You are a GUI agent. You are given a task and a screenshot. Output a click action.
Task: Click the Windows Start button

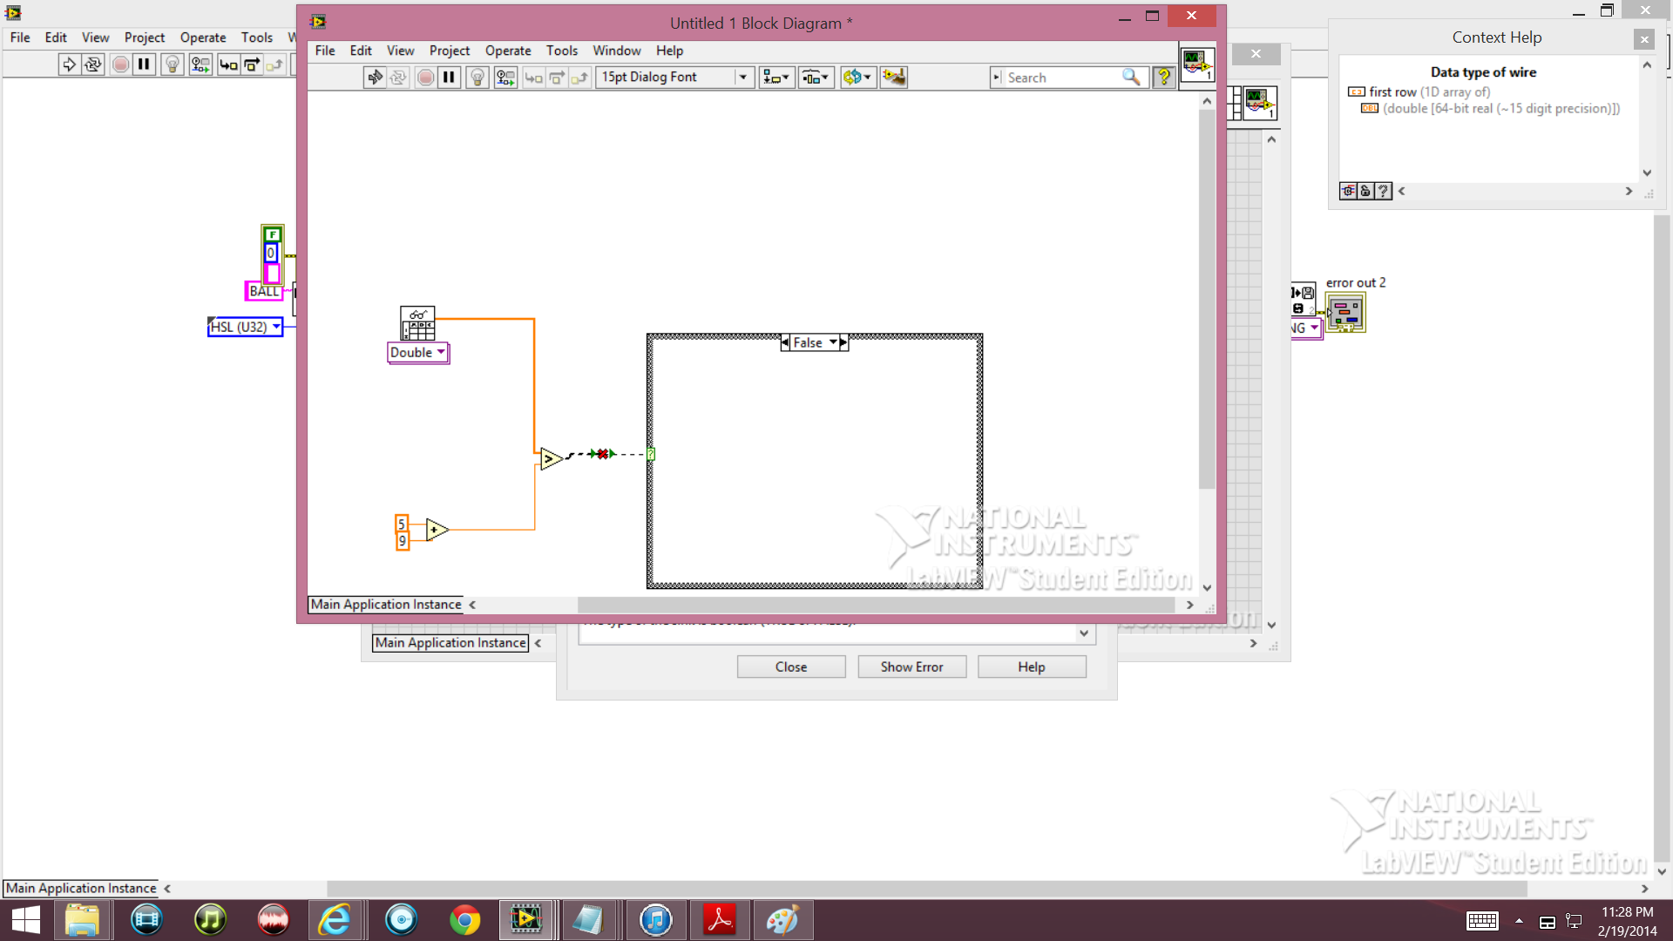point(26,920)
